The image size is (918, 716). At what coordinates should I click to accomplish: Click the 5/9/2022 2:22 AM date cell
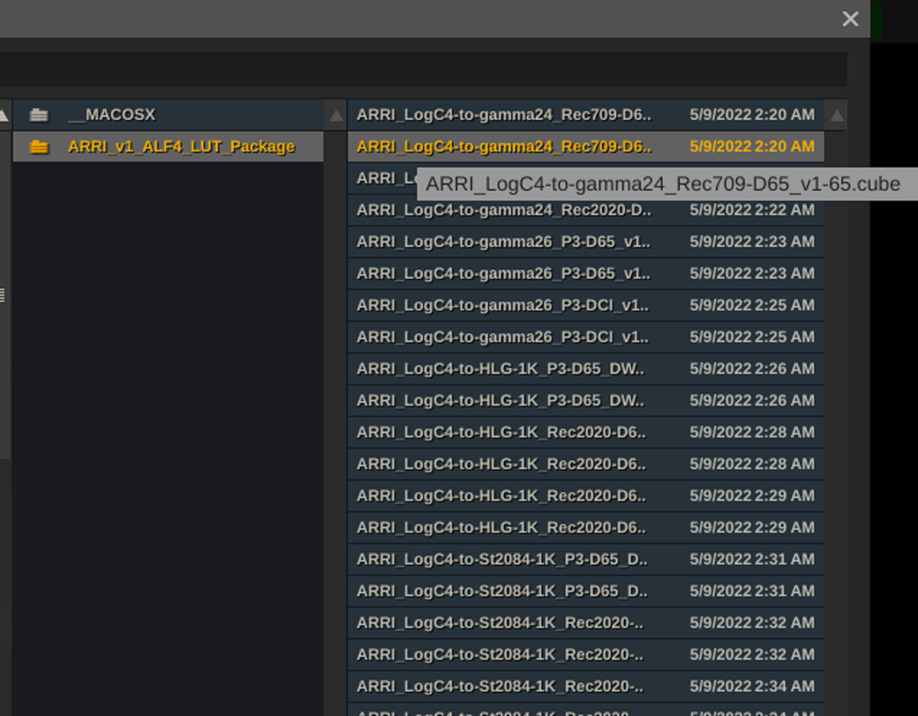point(752,210)
